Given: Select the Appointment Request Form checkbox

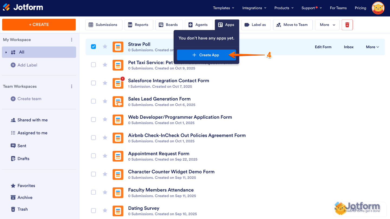Looking at the screenshot, I should point(93,156).
